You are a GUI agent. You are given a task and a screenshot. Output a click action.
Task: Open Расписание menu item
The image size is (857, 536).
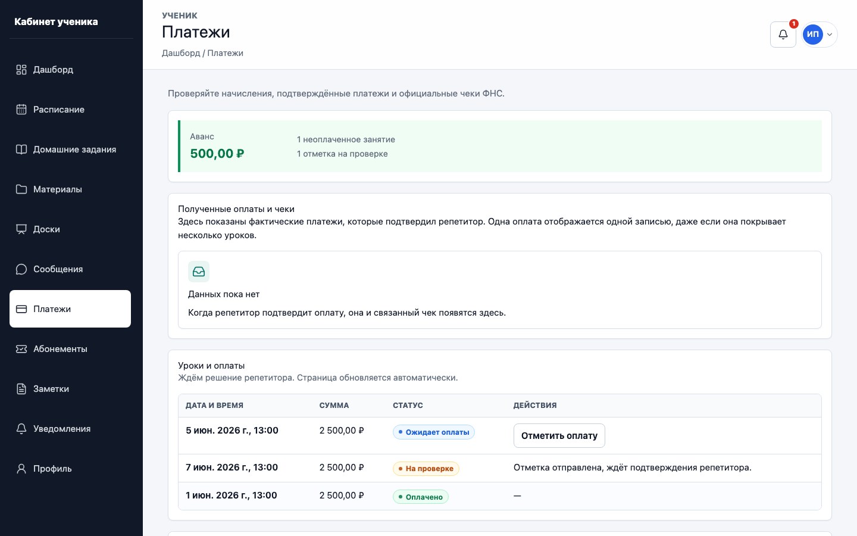click(x=70, y=110)
